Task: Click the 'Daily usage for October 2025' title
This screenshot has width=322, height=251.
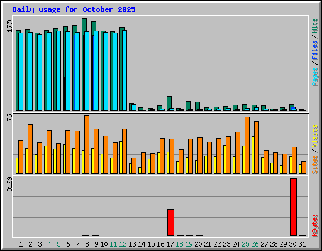Action: (74, 9)
